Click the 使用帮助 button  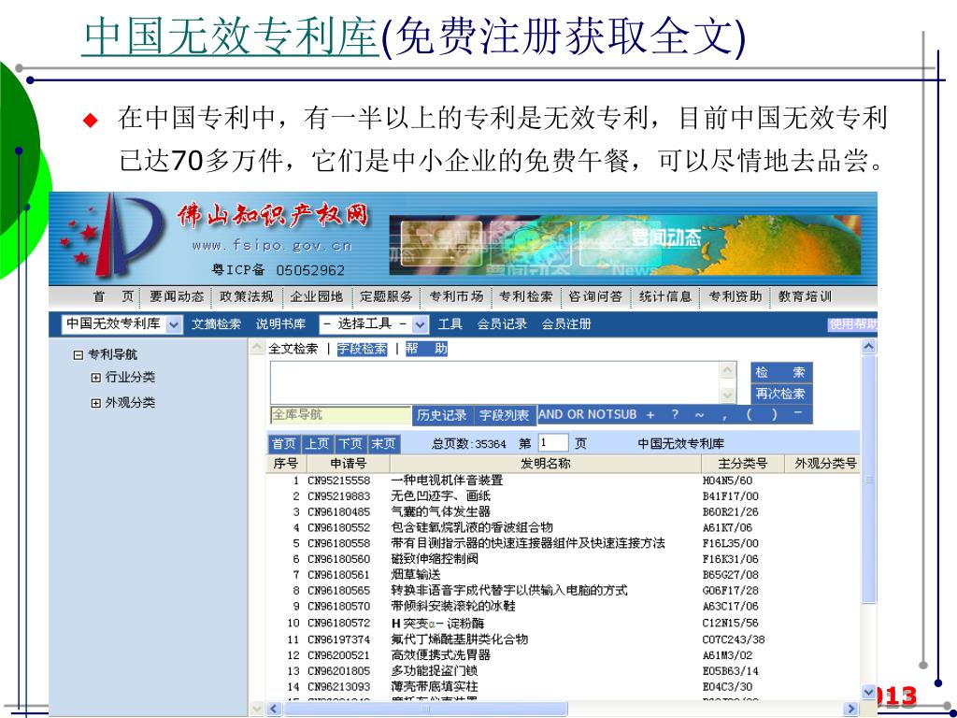(x=852, y=324)
